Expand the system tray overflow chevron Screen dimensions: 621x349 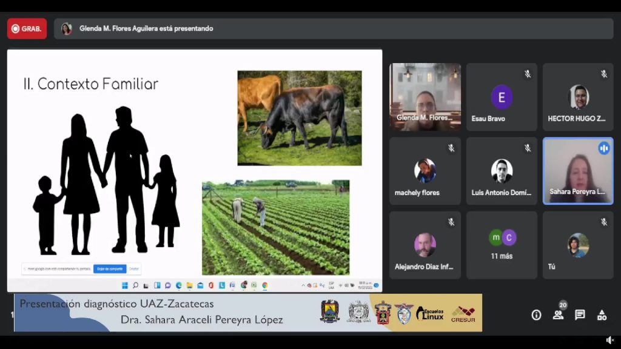click(x=303, y=285)
